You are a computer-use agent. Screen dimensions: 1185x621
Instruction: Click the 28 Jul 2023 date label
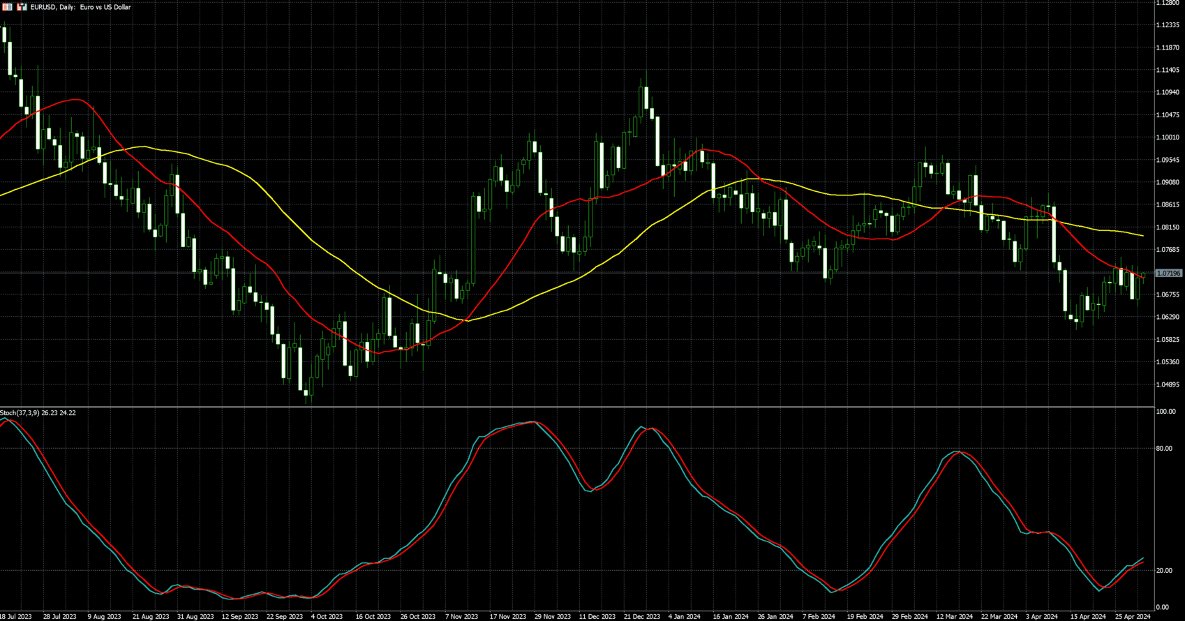pos(60,617)
